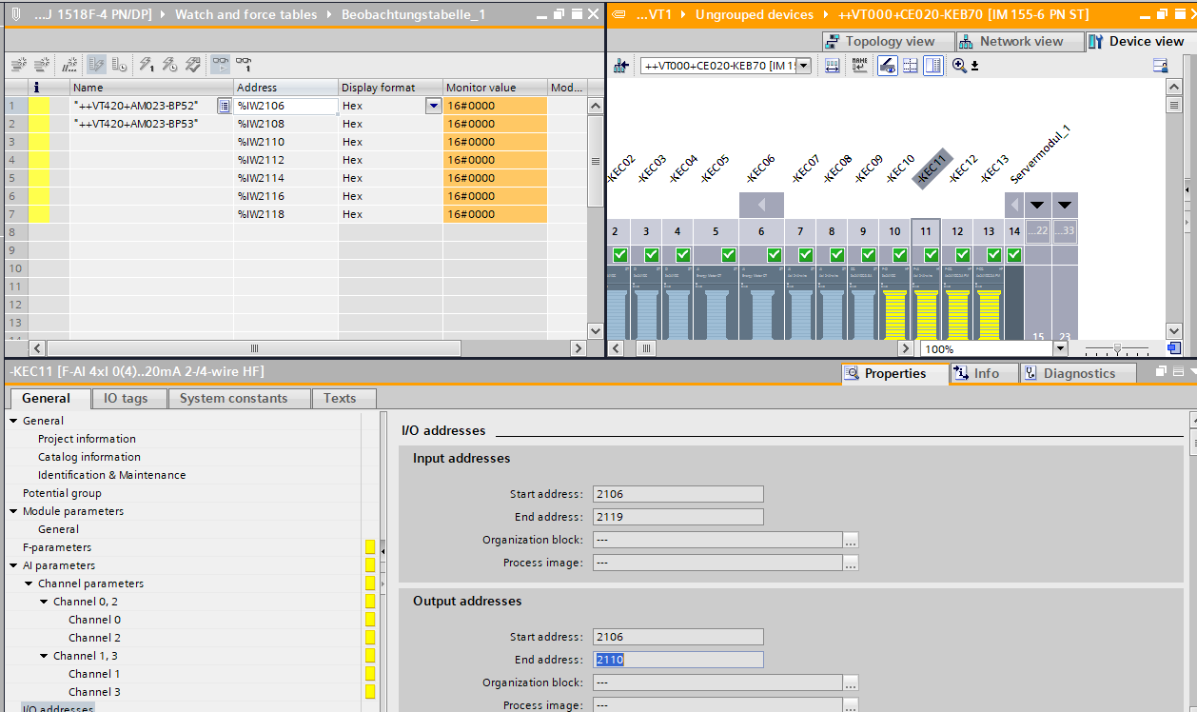Click the green status checkbox of slot 6
1197x712 pixels.
774,255
